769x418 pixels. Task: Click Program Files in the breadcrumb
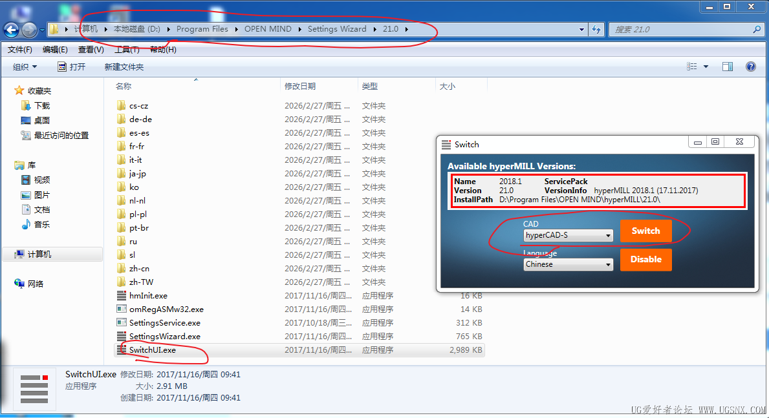tap(202, 29)
